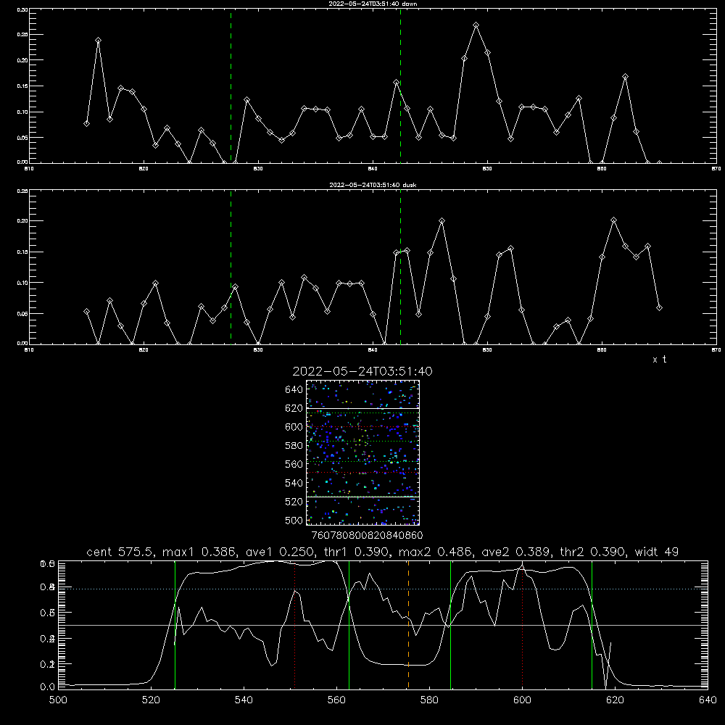Select the "ave2 0.389" statistic text

516,552
